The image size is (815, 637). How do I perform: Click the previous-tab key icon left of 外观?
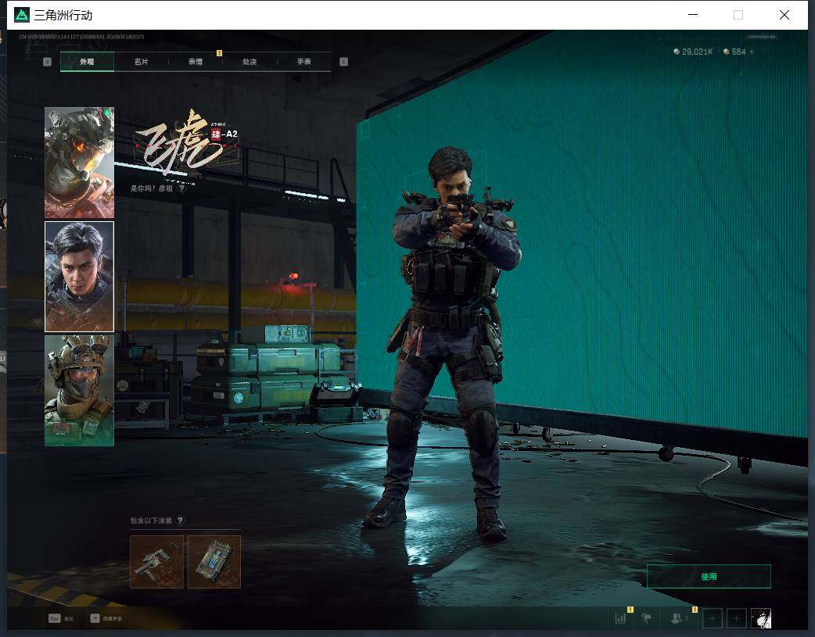(x=47, y=62)
